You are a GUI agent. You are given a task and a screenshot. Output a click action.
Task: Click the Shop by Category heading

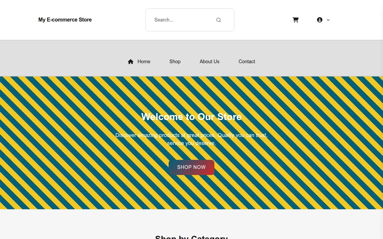191,237
